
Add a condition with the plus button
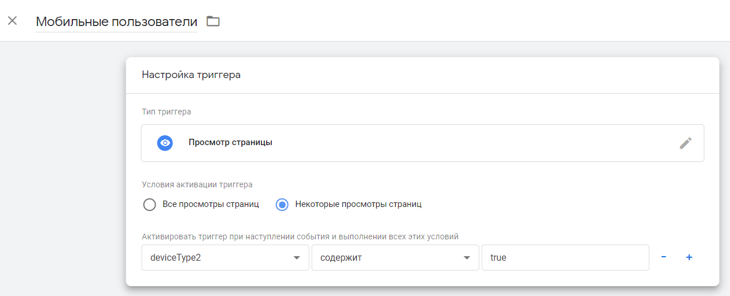click(689, 257)
